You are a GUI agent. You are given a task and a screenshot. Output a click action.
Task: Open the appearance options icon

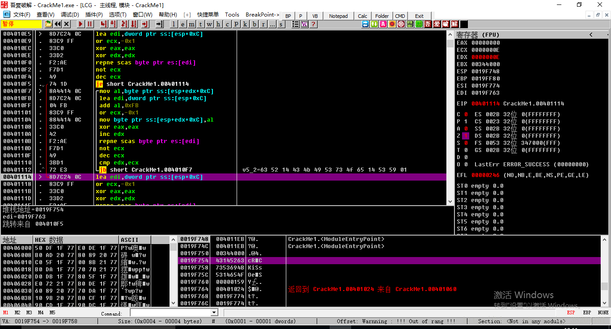305,24
